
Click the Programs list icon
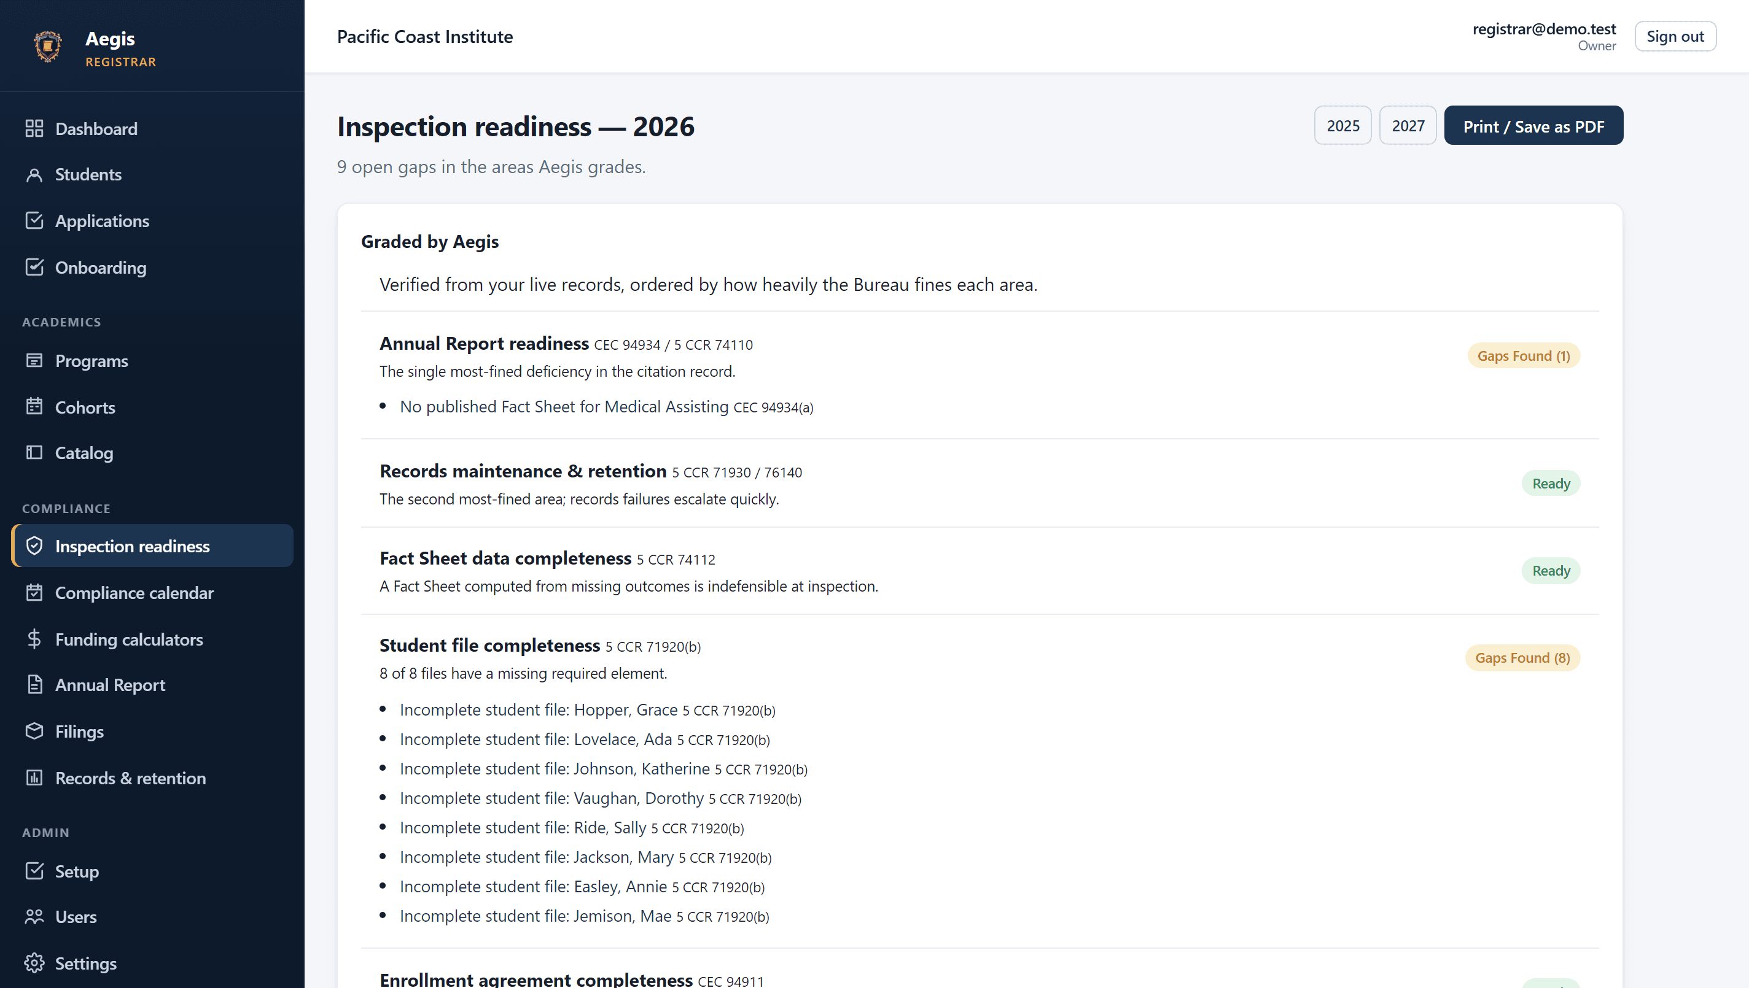tap(34, 360)
